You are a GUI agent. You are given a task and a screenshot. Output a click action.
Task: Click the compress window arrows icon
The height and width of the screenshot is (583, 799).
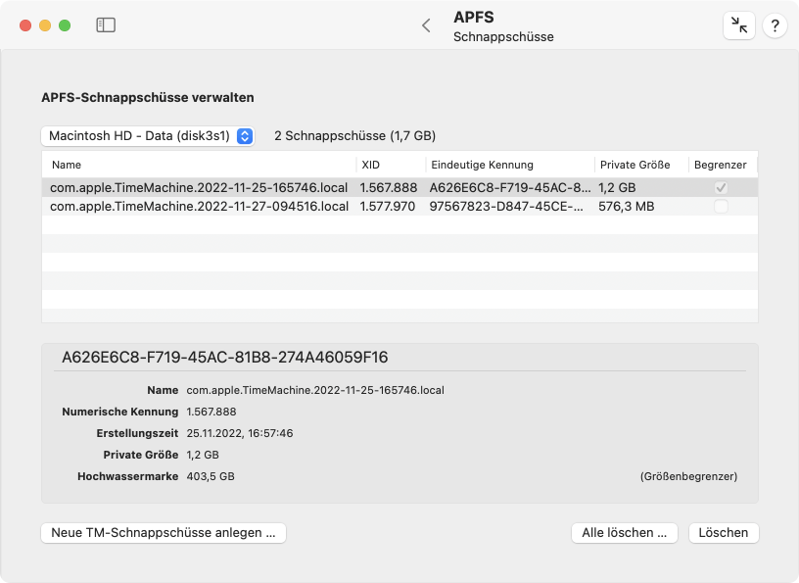pos(739,25)
